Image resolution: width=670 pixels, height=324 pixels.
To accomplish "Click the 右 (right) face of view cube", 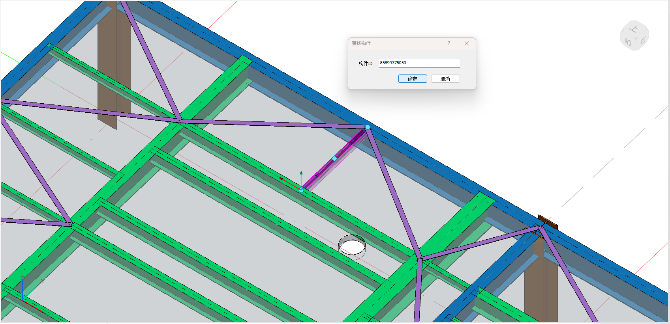I will [x=643, y=41].
